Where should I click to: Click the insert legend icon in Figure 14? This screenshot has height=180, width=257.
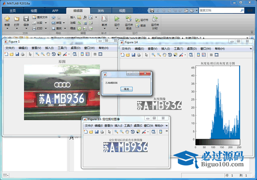[x=204, y=55]
